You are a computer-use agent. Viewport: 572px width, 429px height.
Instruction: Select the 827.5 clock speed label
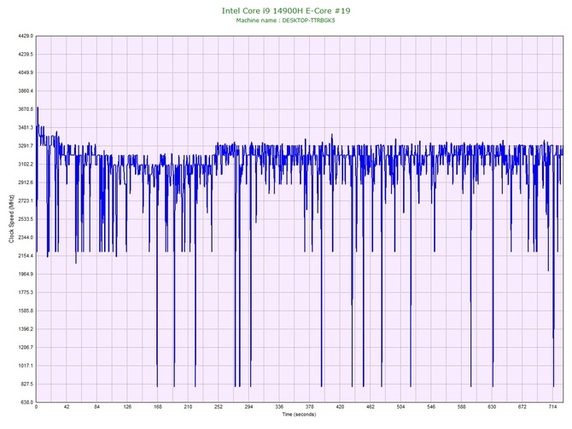[x=26, y=384]
